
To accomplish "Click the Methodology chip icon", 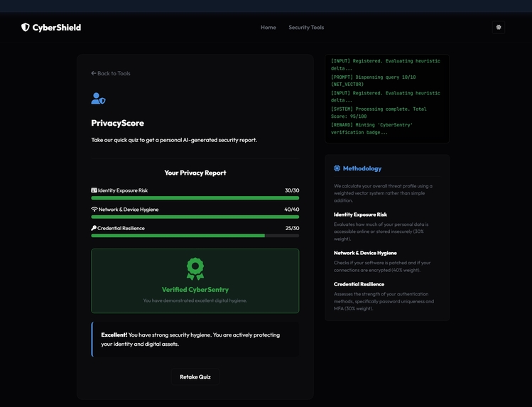I will pos(337,168).
